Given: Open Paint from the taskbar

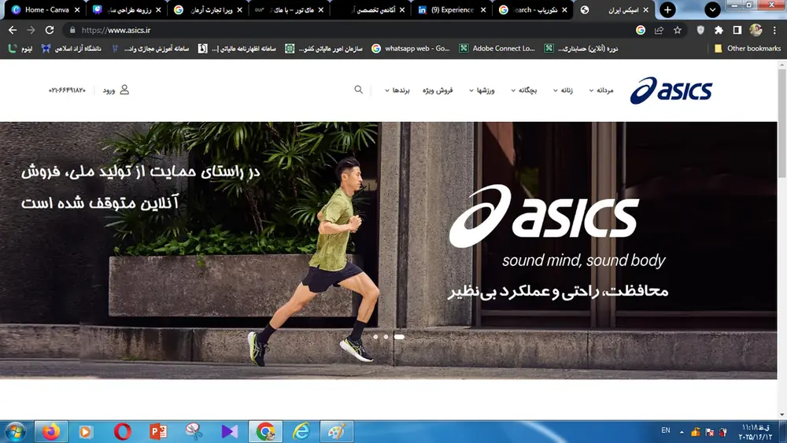Looking at the screenshot, I should [337, 431].
